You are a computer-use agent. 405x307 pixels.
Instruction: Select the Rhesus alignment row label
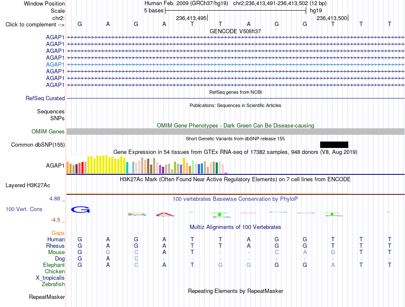tap(55, 246)
